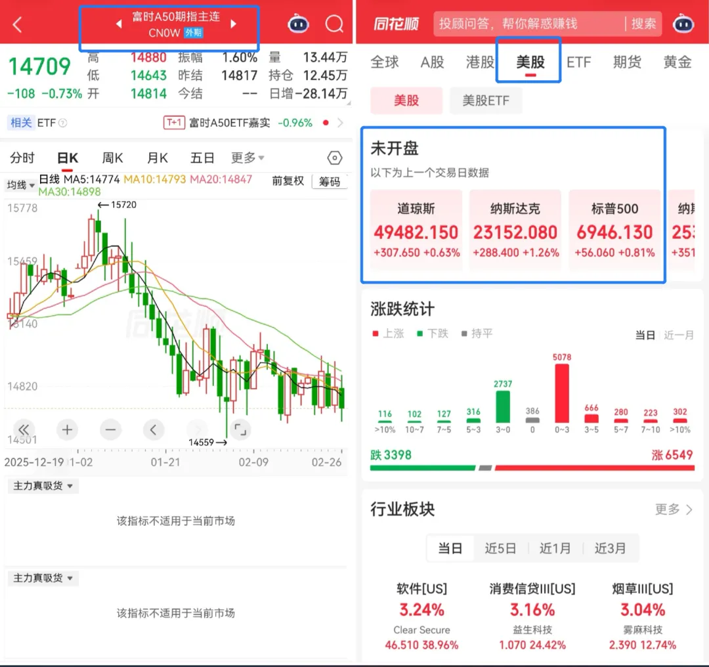Open the 道琼斯 index card
Image resolution: width=709 pixels, height=667 pixels.
pyautogui.click(x=416, y=230)
